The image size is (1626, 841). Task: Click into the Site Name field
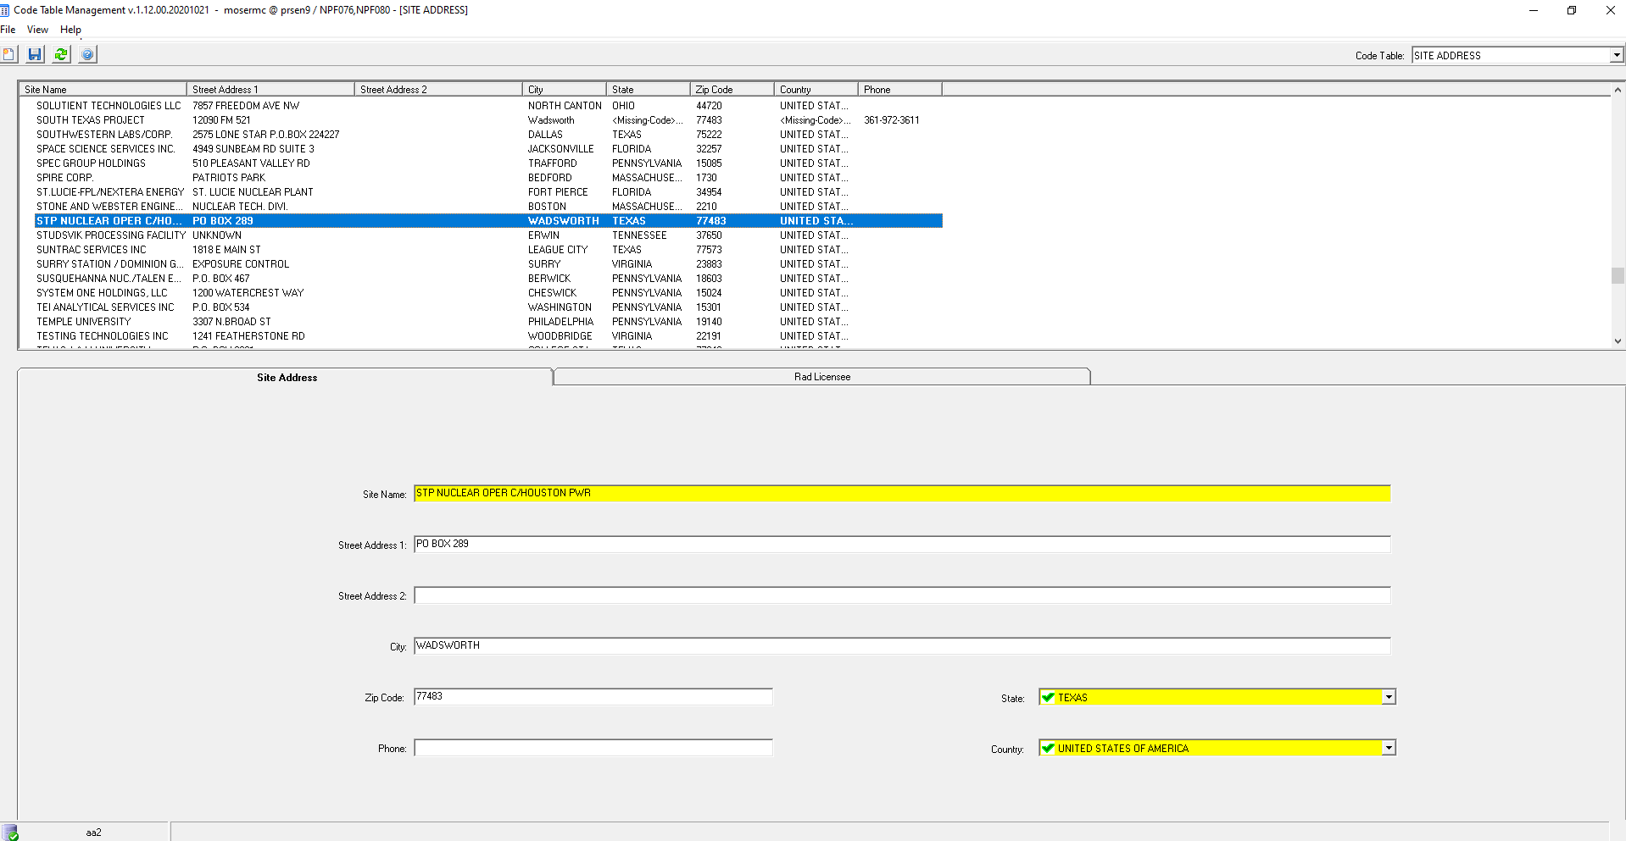point(902,493)
